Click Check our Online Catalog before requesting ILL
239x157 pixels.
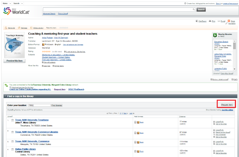(x=30, y=89)
